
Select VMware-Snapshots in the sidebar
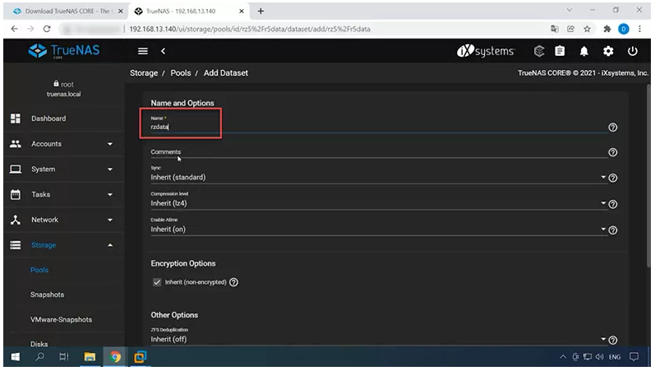61,319
